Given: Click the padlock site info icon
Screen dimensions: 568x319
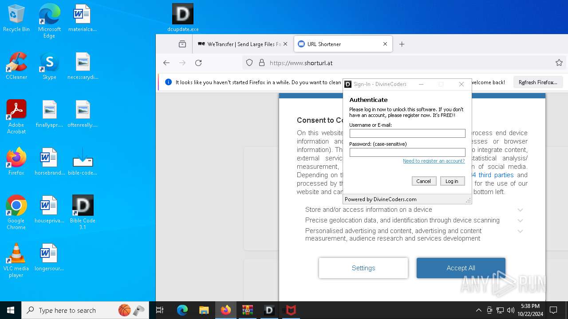Looking at the screenshot, I should pos(261,63).
